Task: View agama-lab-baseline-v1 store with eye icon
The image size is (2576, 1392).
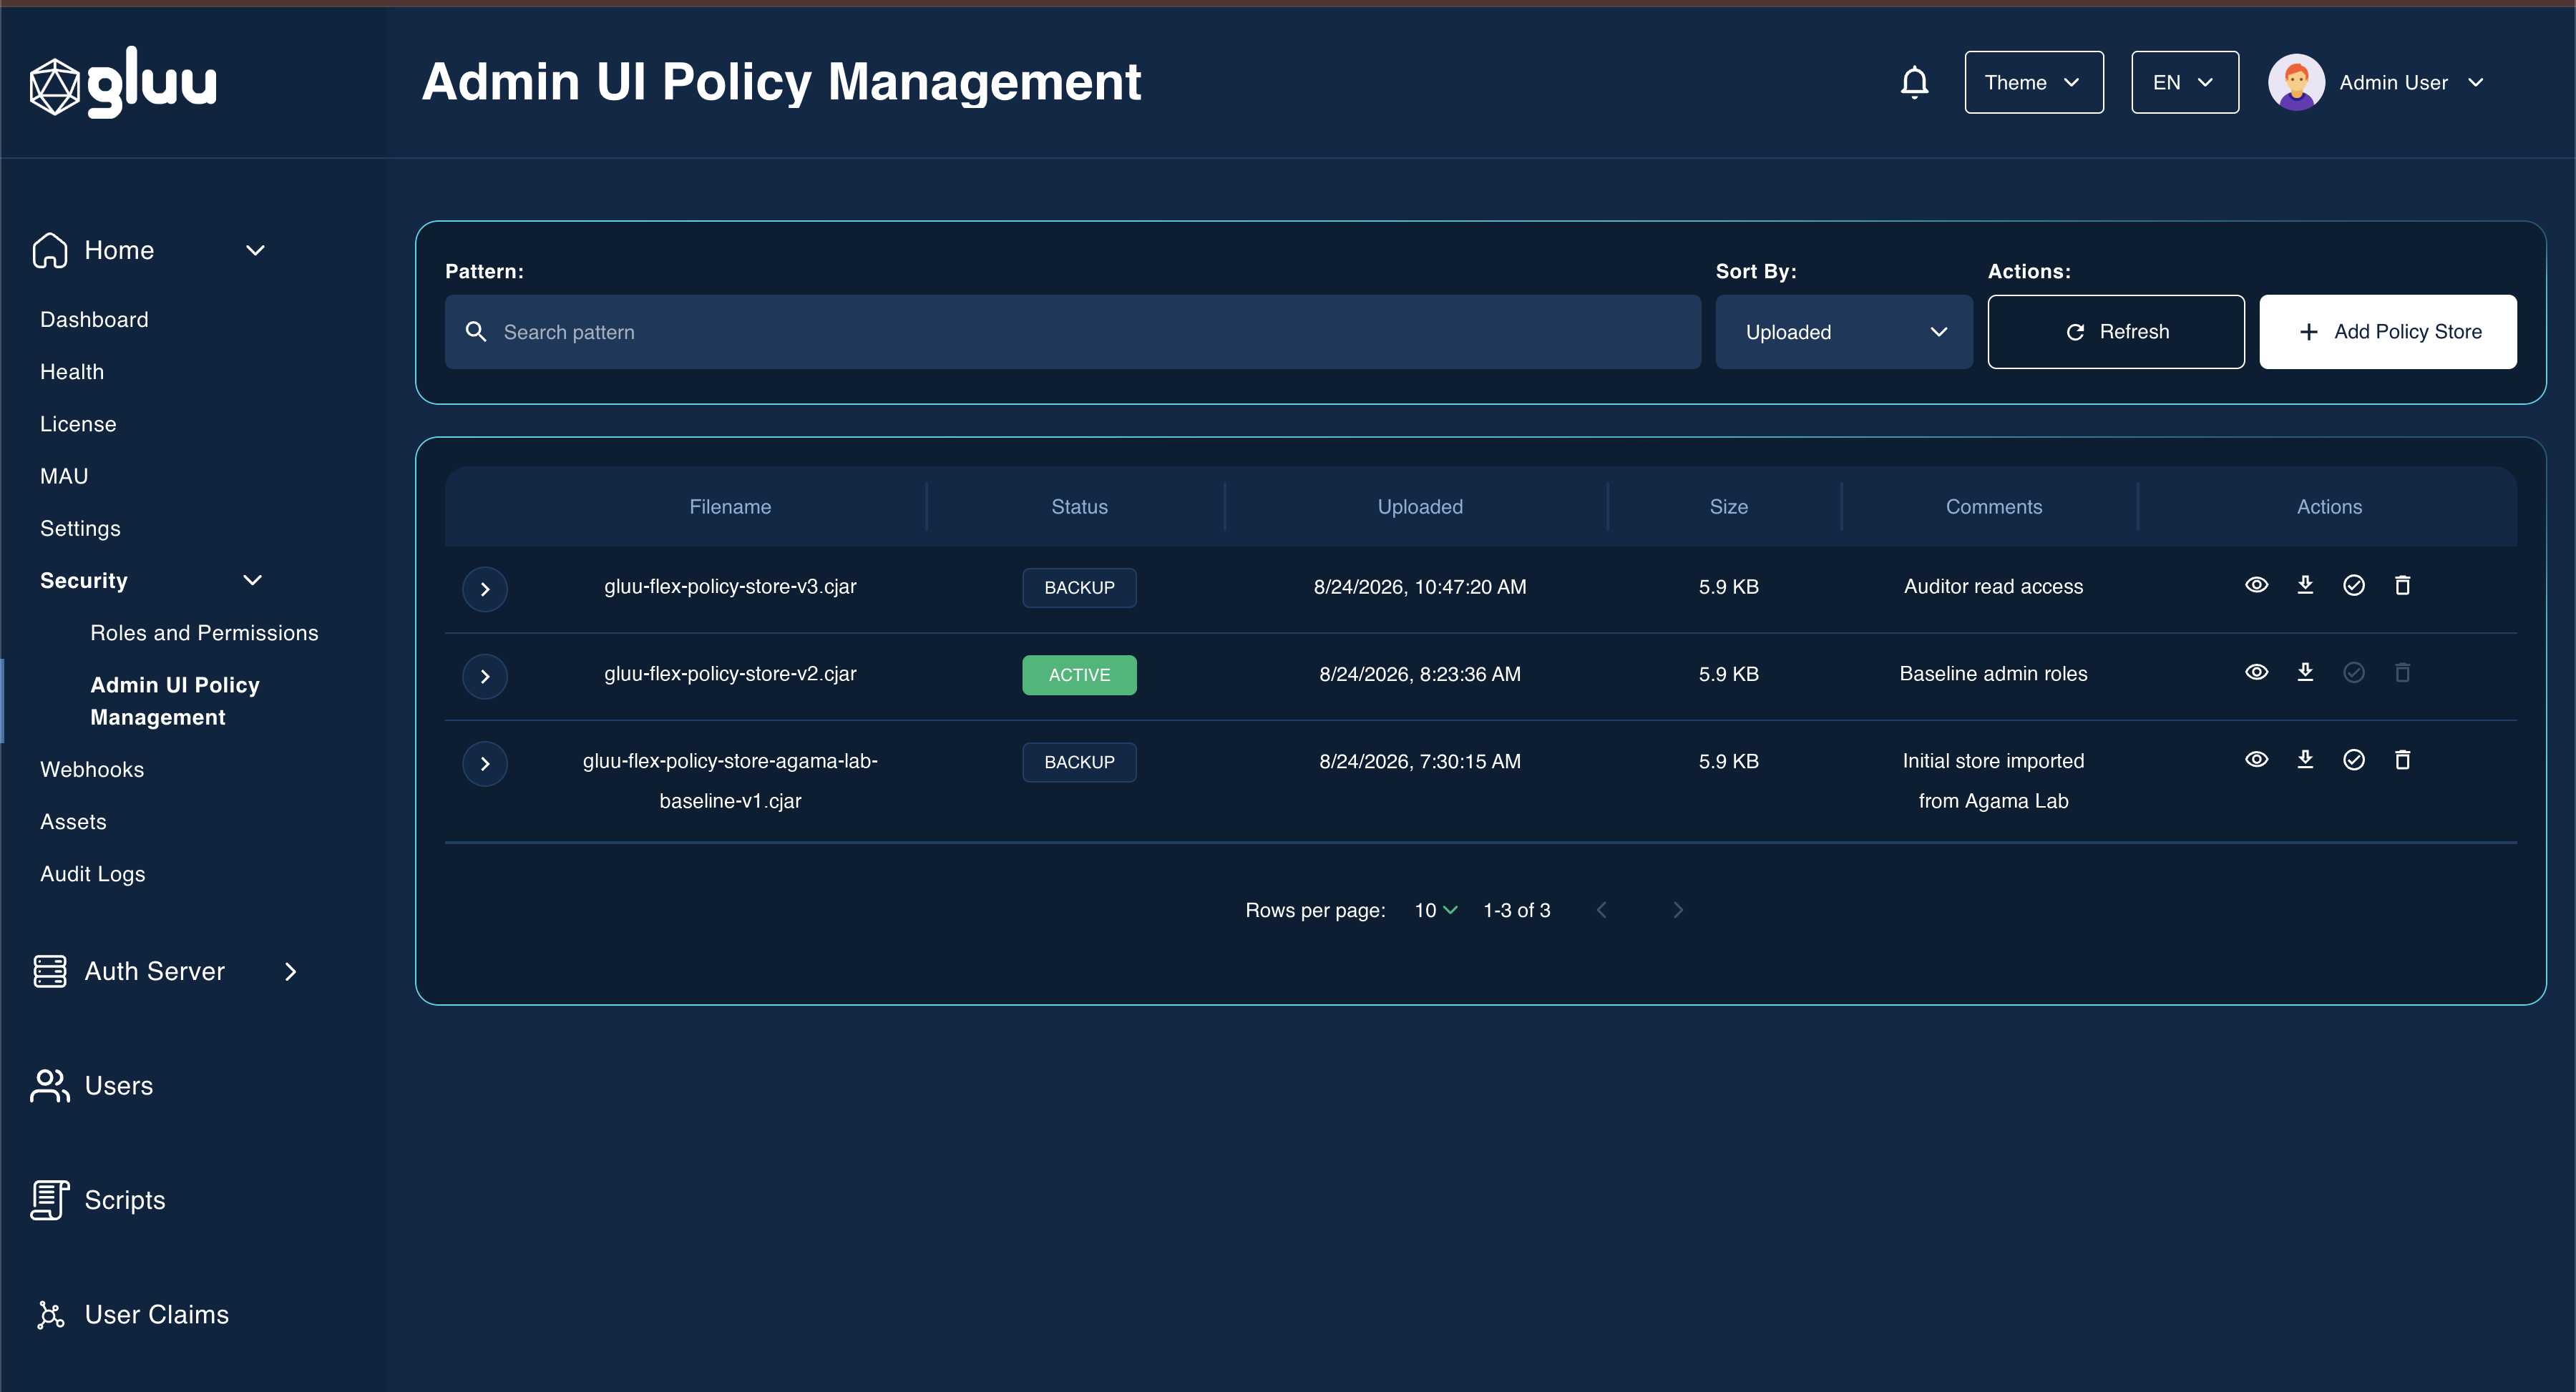Action: click(x=2256, y=759)
